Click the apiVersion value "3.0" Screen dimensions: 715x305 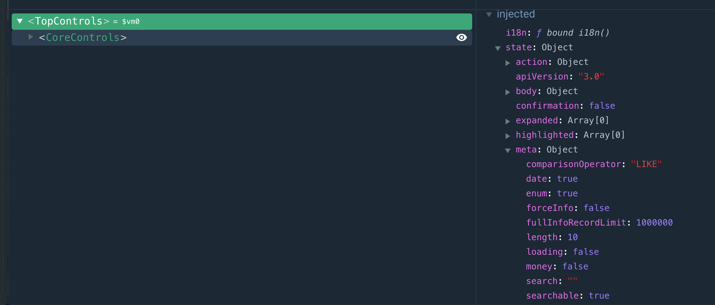point(592,76)
